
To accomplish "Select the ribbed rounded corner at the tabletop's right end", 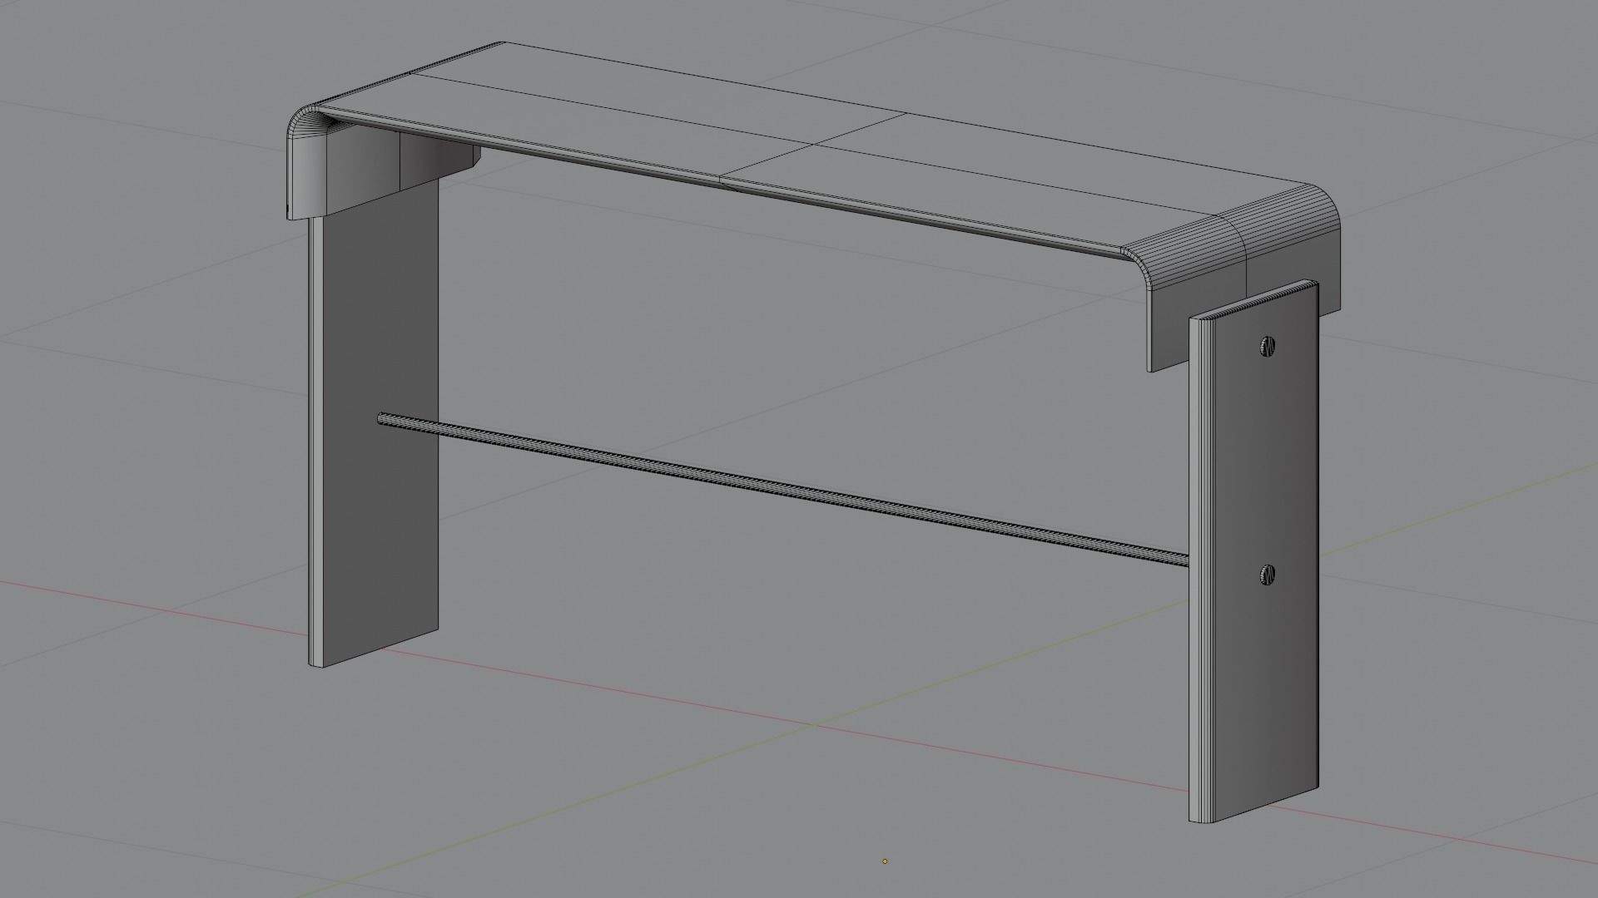I will (x=1232, y=237).
